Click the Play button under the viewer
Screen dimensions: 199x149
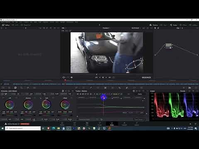[106, 77]
